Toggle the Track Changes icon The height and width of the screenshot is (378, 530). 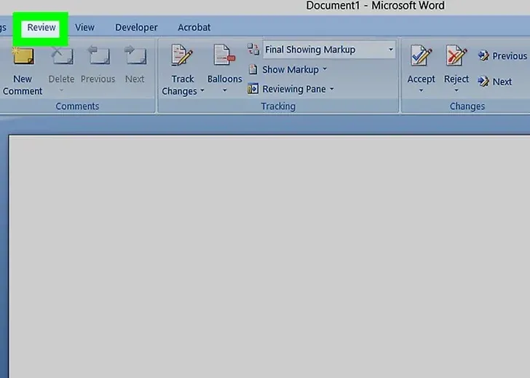[182, 55]
